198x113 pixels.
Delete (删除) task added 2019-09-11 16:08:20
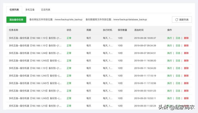pyautogui.click(x=186, y=60)
